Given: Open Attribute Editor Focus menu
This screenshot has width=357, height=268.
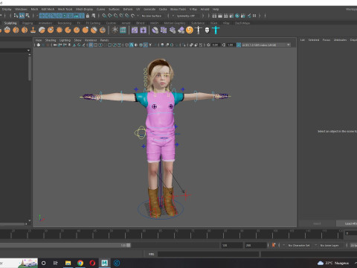Looking at the screenshot, I should [327, 40].
